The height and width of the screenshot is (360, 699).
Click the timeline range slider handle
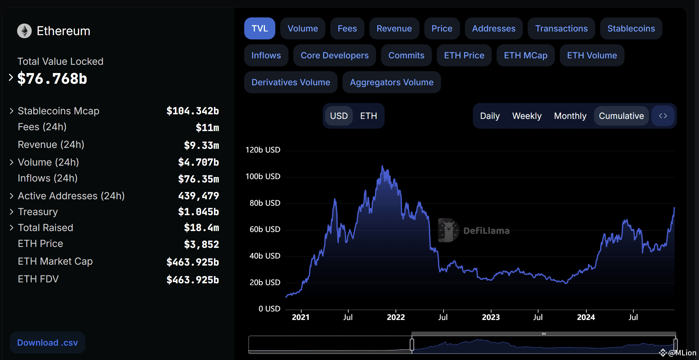[412, 344]
